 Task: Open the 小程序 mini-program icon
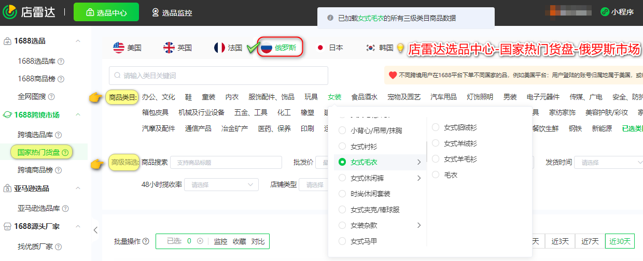point(605,12)
